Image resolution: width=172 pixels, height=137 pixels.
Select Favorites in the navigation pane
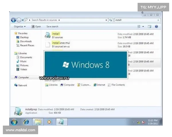(21, 33)
